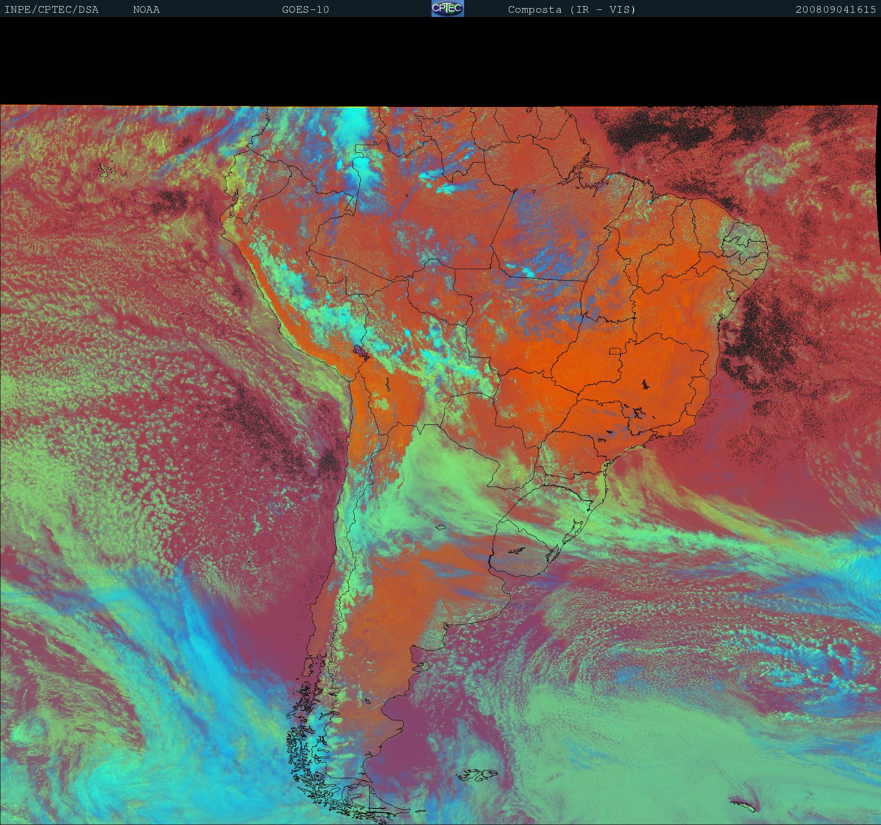Click the CPTEC logo in the header

(447, 8)
